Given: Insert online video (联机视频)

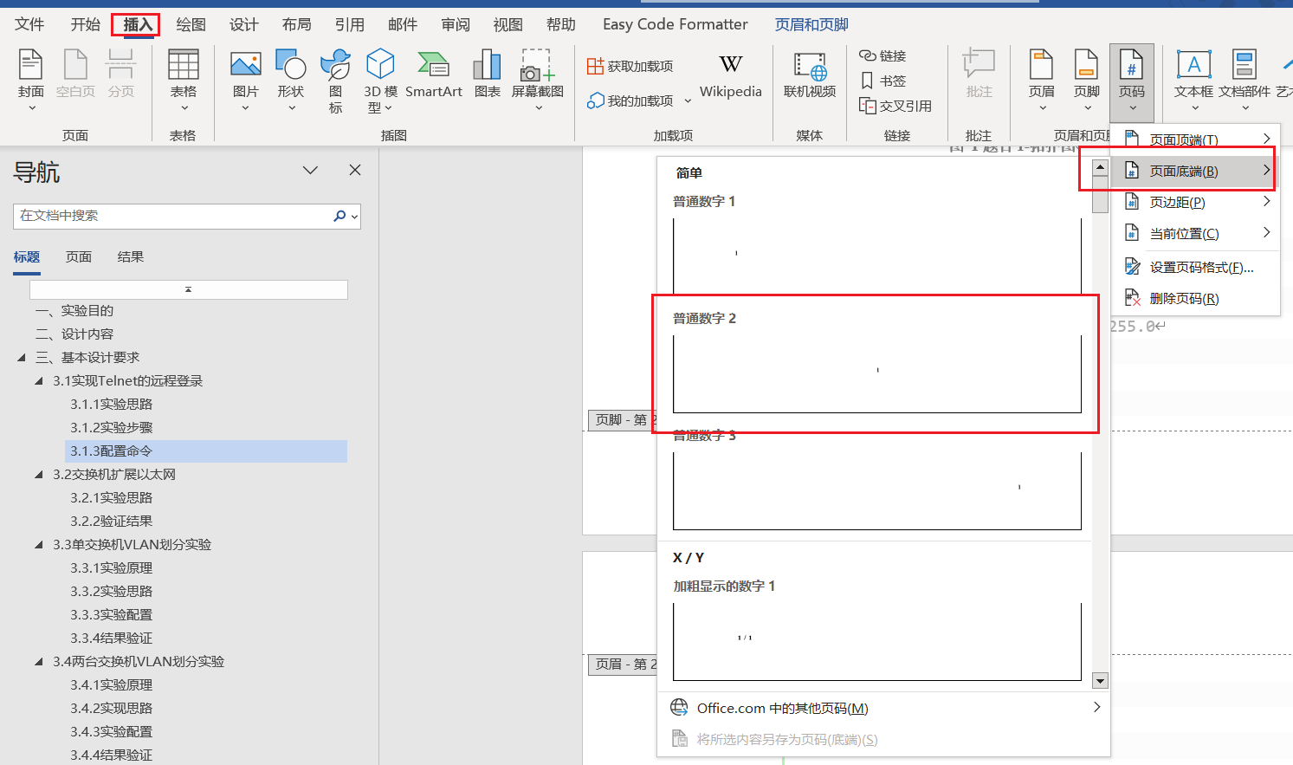Looking at the screenshot, I should pos(810,75).
